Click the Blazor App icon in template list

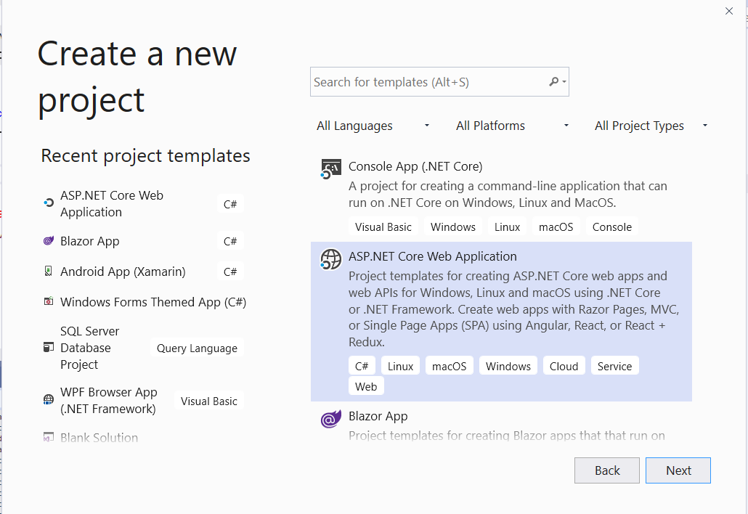click(331, 419)
